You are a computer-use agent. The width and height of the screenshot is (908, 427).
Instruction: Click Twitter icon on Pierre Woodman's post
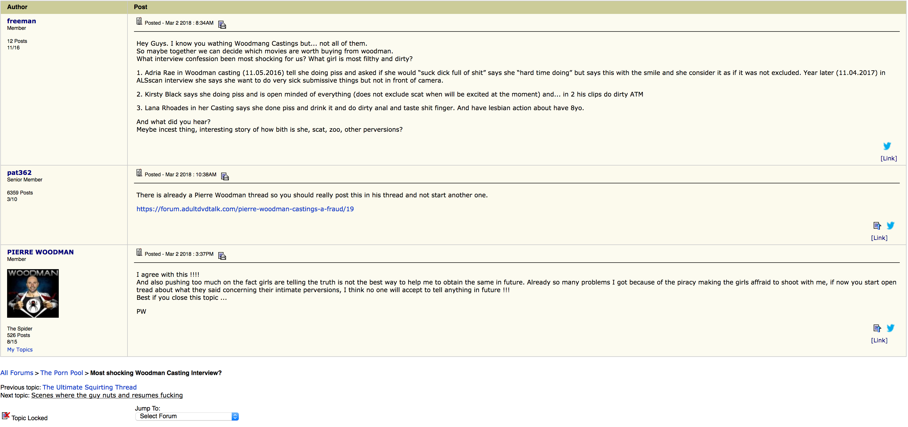[x=890, y=328]
